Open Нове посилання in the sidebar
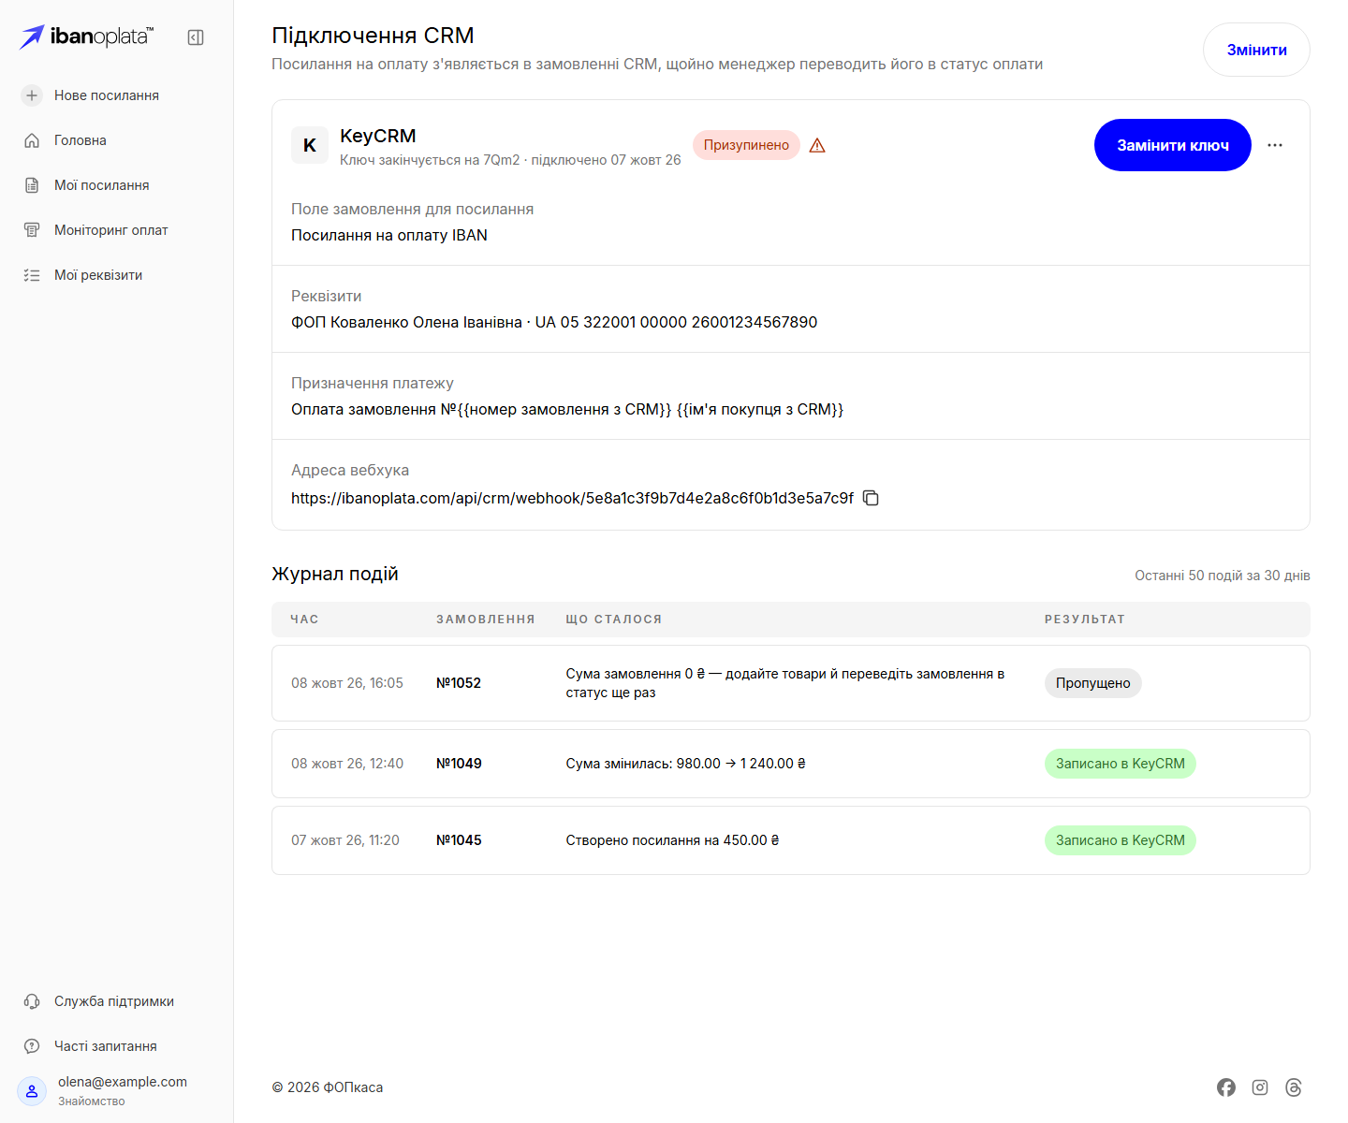Image resolution: width=1348 pixels, height=1123 pixels. pyautogui.click(x=107, y=95)
